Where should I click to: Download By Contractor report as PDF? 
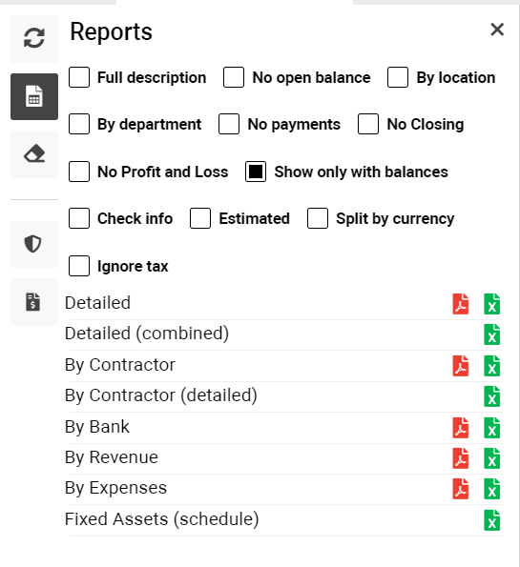tap(460, 366)
